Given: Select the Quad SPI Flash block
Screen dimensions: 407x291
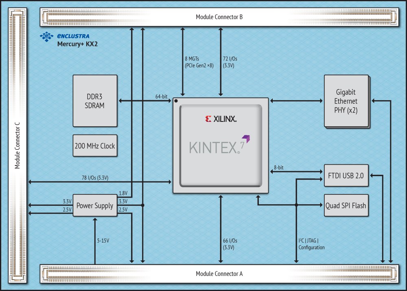Looking at the screenshot, I should 346,205.
